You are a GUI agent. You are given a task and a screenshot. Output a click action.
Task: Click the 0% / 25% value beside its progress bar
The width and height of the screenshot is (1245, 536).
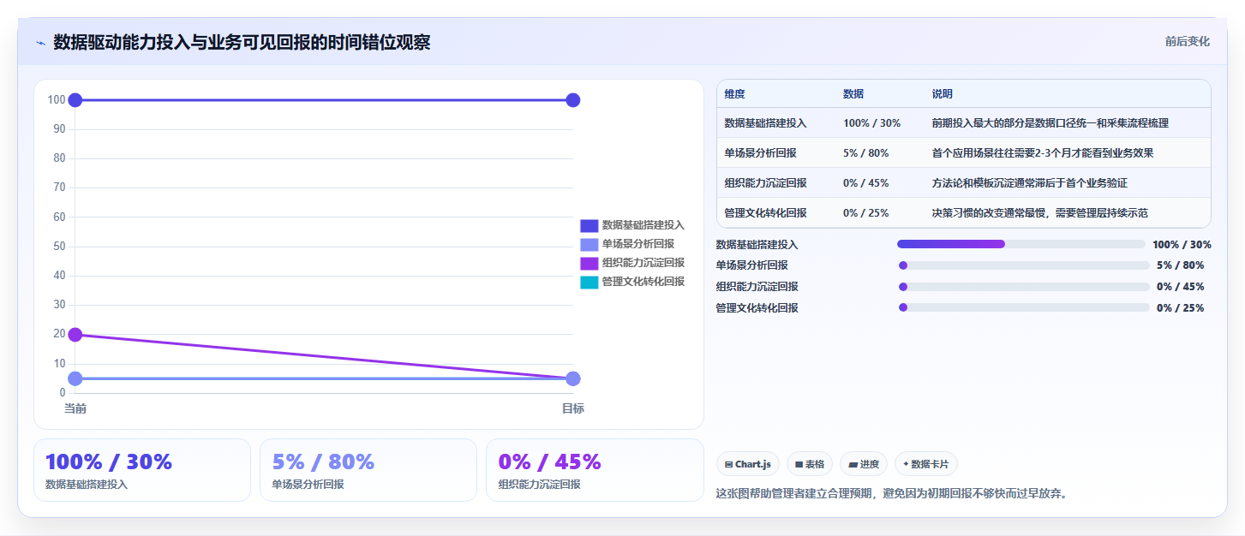[x=1180, y=308]
